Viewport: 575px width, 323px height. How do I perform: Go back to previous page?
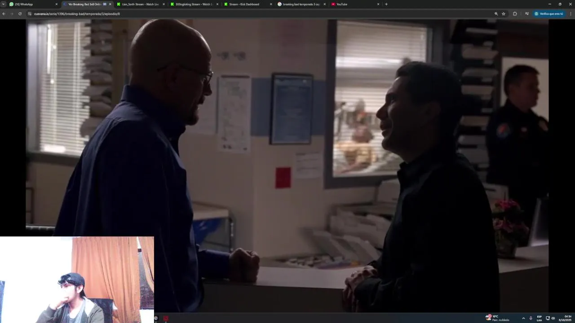[4, 14]
